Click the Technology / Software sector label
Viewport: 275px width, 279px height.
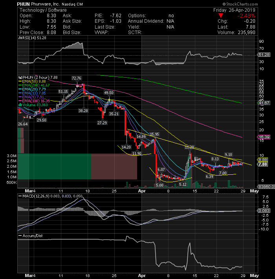click(x=43, y=10)
